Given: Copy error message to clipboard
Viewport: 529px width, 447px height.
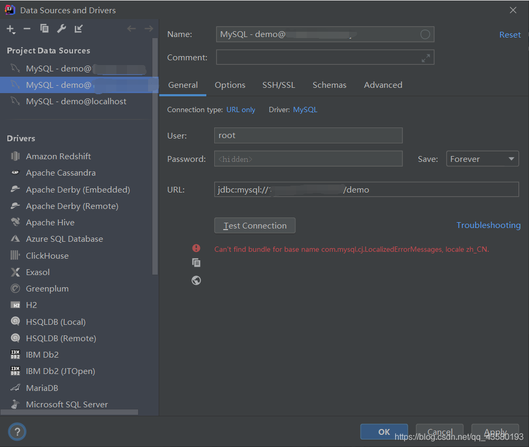Looking at the screenshot, I should coord(196,262).
